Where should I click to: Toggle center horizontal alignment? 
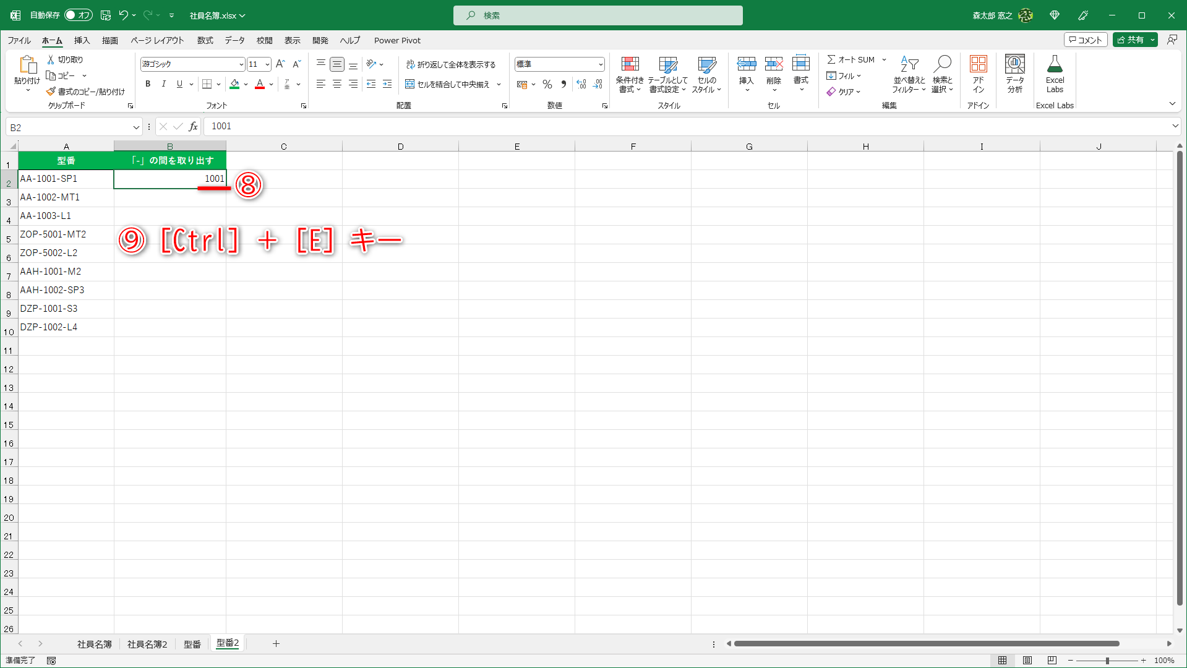coord(337,84)
